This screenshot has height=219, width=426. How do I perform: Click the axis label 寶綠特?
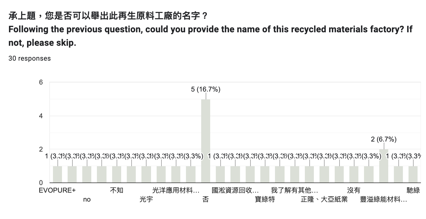(265, 200)
